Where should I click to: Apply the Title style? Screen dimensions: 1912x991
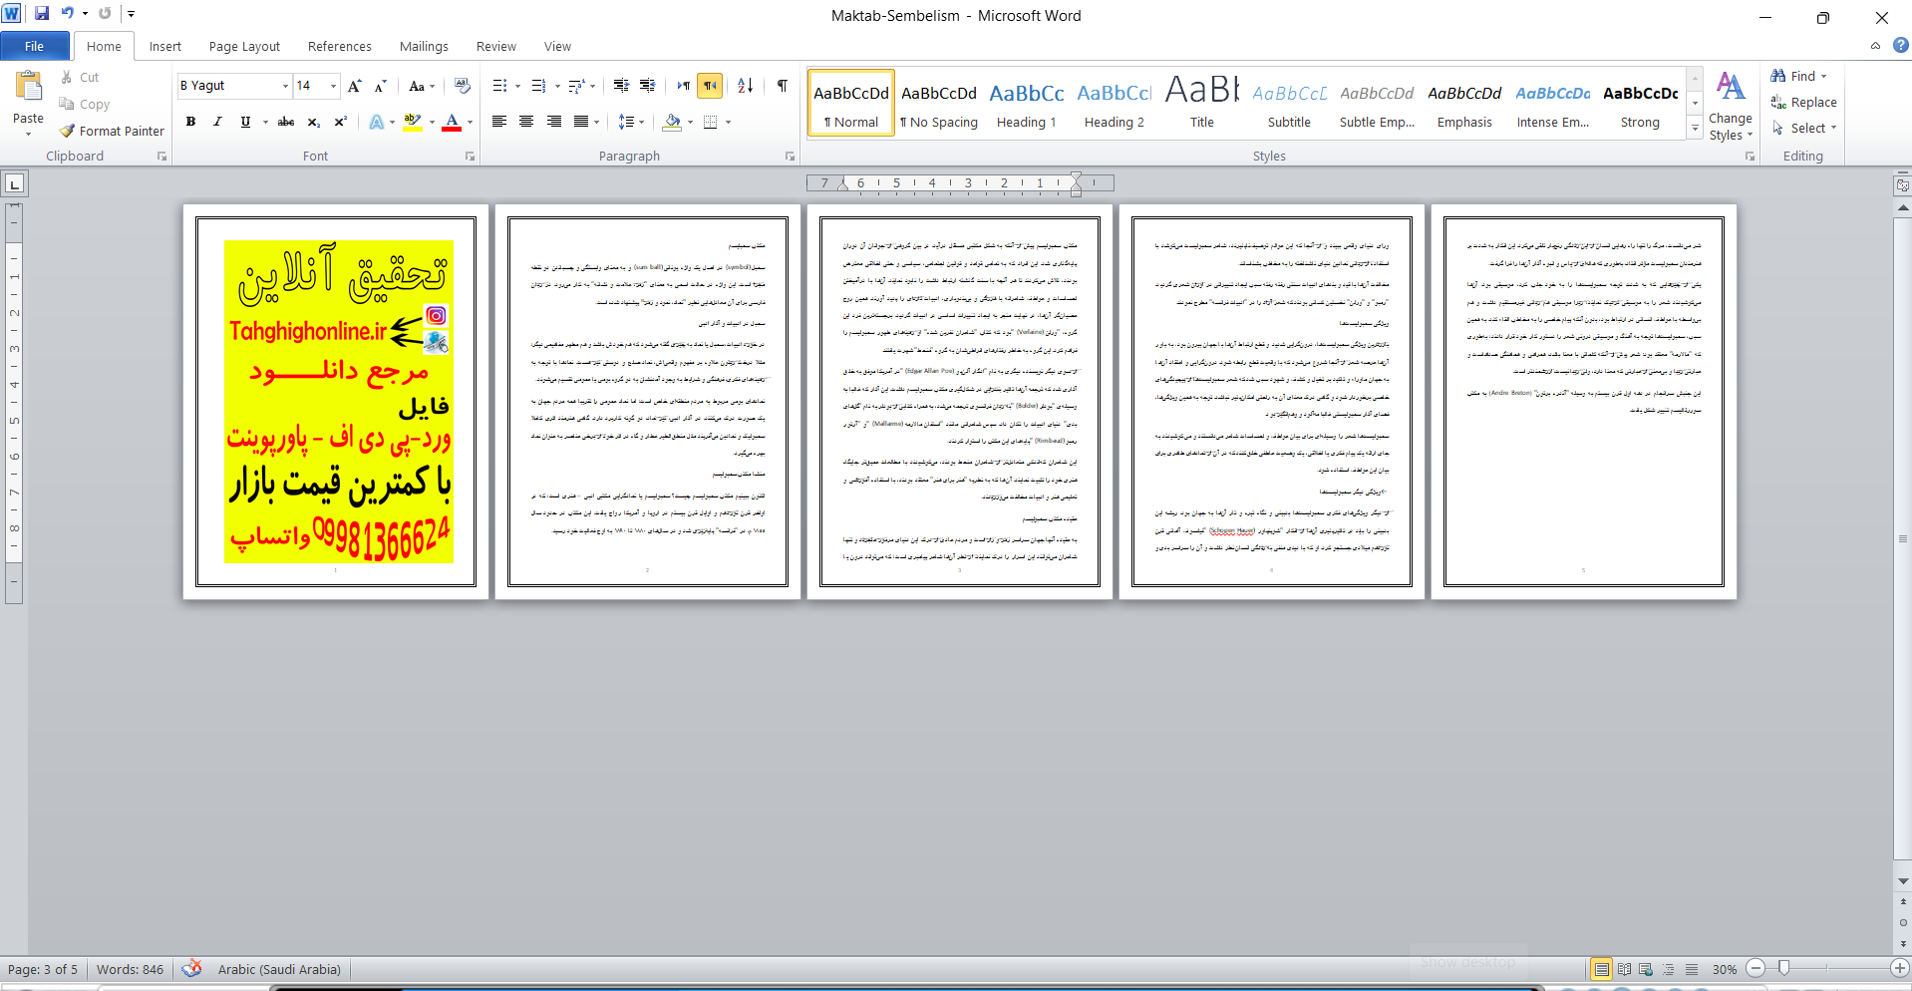click(x=1201, y=103)
